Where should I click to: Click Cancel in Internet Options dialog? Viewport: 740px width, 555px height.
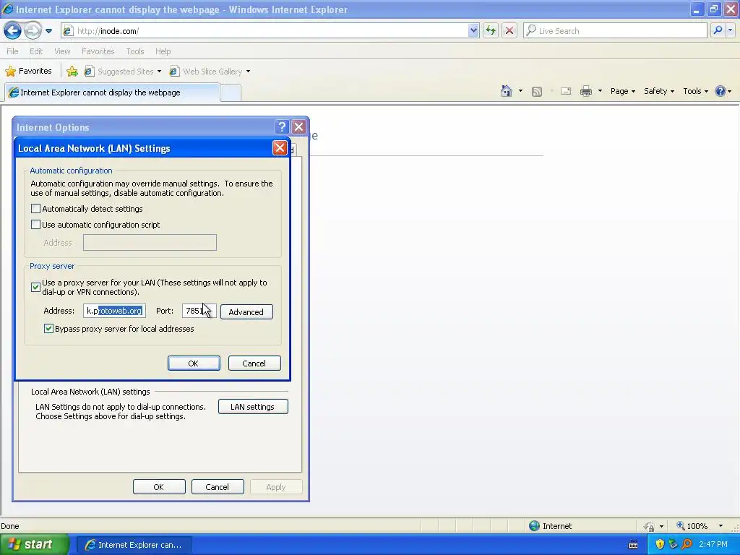(218, 487)
